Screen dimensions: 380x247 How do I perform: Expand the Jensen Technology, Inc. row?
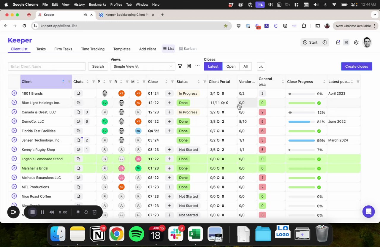pos(14,140)
